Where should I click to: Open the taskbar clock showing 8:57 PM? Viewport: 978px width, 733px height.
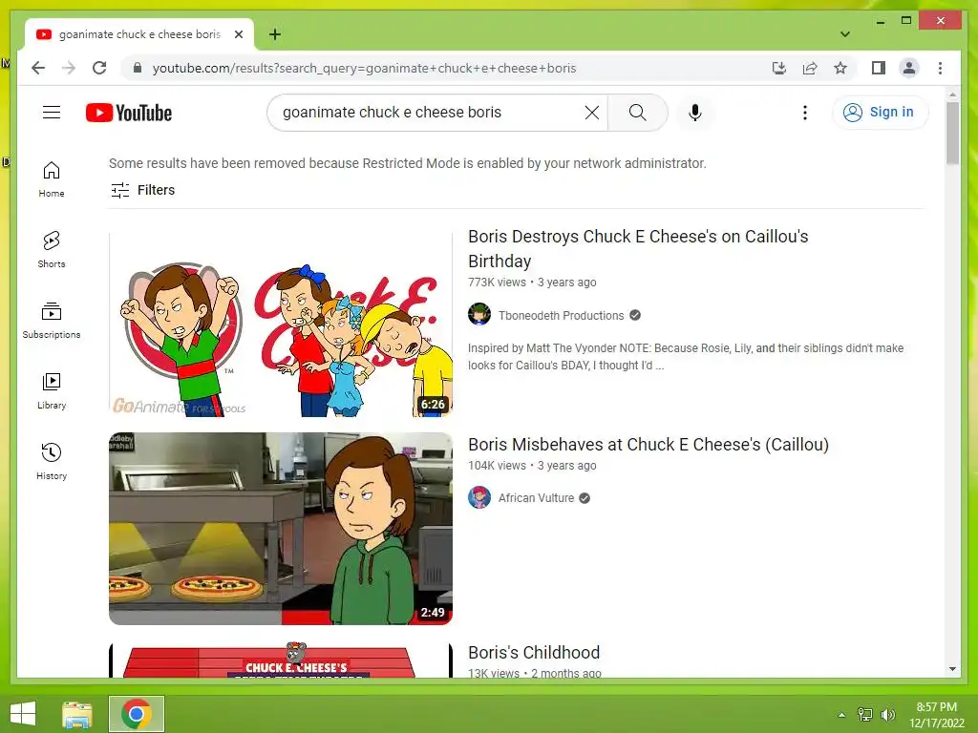point(936,714)
